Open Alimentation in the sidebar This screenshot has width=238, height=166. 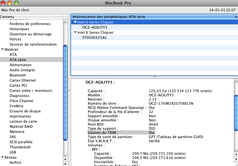[21, 65]
